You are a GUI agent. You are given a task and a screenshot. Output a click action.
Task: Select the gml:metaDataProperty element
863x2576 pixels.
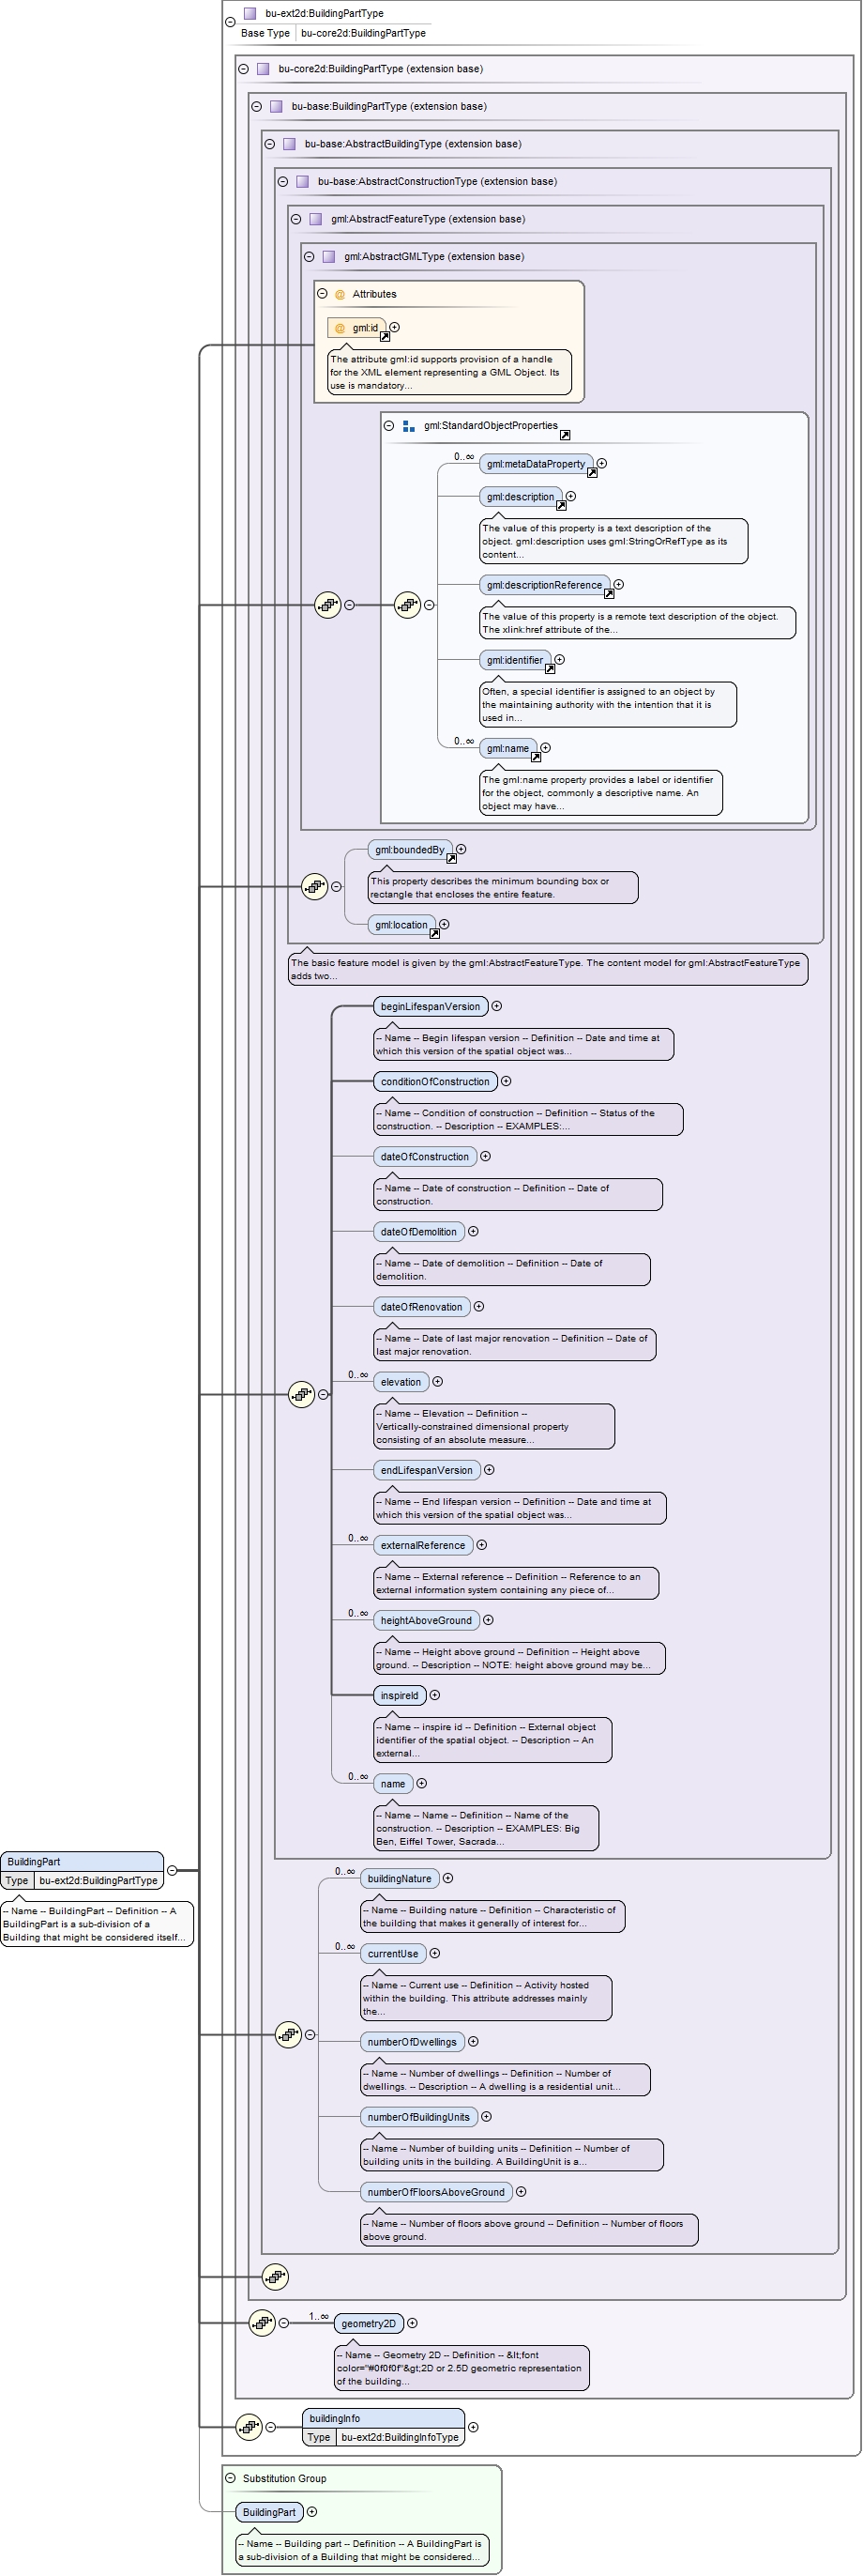click(537, 464)
